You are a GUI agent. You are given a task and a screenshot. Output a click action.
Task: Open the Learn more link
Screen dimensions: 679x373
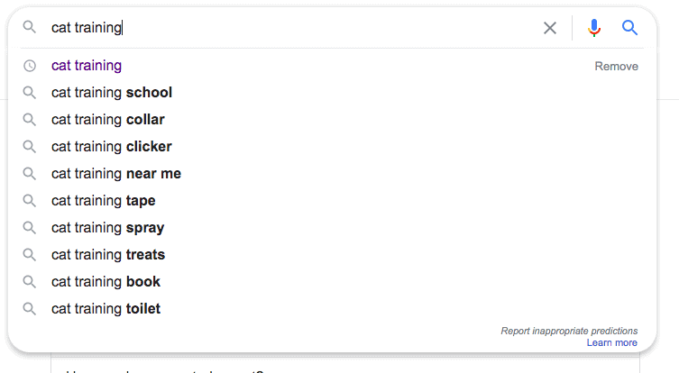point(612,342)
